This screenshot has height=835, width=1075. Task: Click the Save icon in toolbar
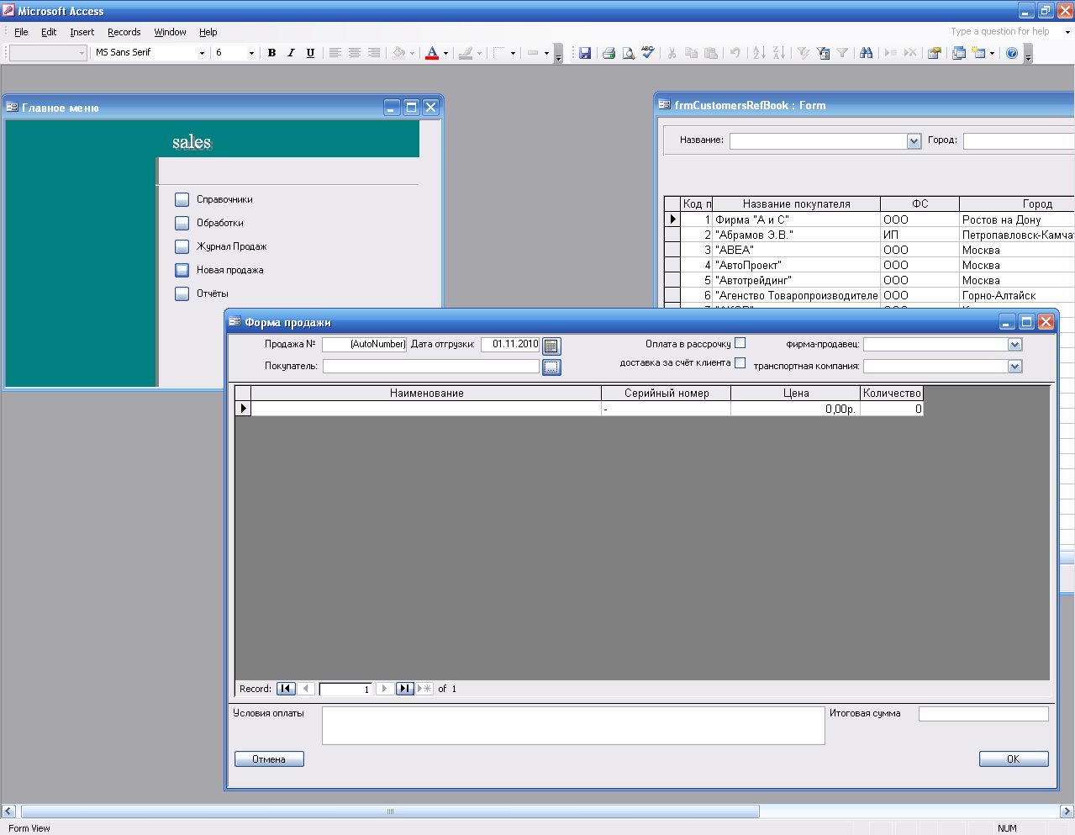pyautogui.click(x=585, y=53)
